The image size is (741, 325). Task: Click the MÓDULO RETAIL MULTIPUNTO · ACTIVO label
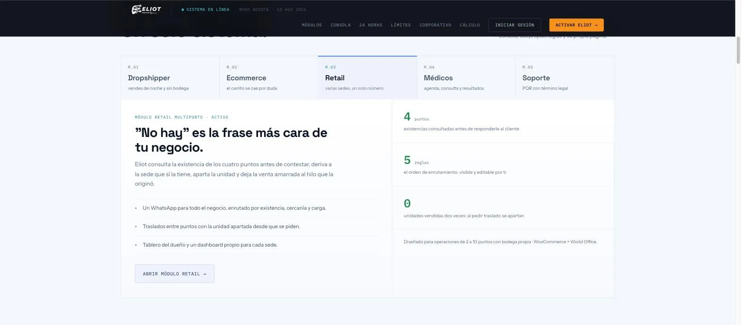coord(181,117)
